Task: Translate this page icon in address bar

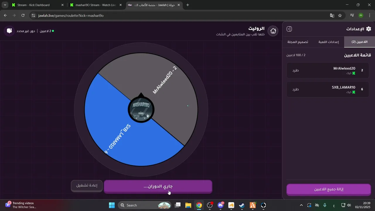Action: click(332, 16)
